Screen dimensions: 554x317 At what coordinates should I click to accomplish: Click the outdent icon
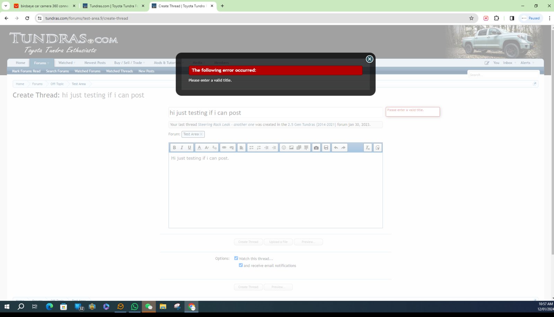click(x=266, y=148)
